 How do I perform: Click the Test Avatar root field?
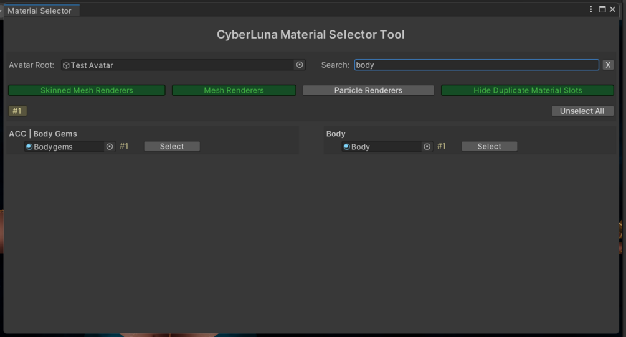pos(183,65)
